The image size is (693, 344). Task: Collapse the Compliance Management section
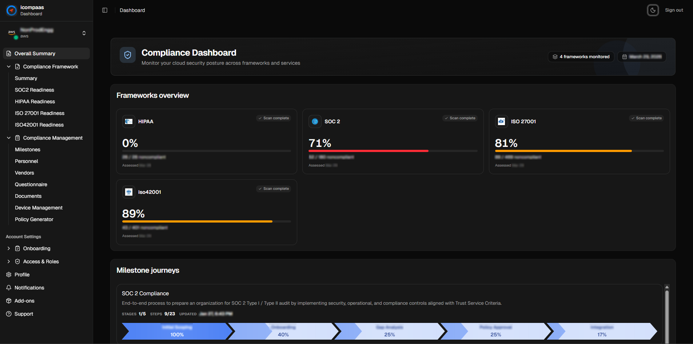click(x=9, y=138)
